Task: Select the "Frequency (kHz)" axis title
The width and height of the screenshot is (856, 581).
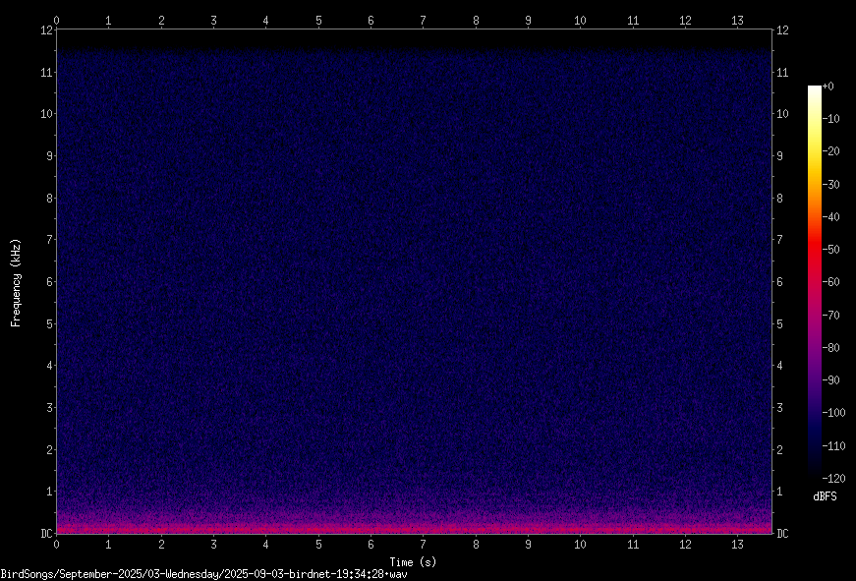Action: point(16,283)
